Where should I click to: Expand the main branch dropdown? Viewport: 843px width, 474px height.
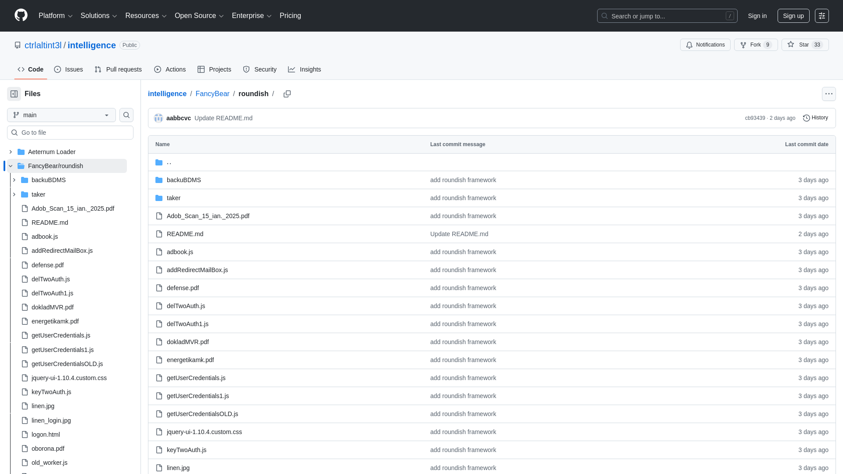click(61, 115)
